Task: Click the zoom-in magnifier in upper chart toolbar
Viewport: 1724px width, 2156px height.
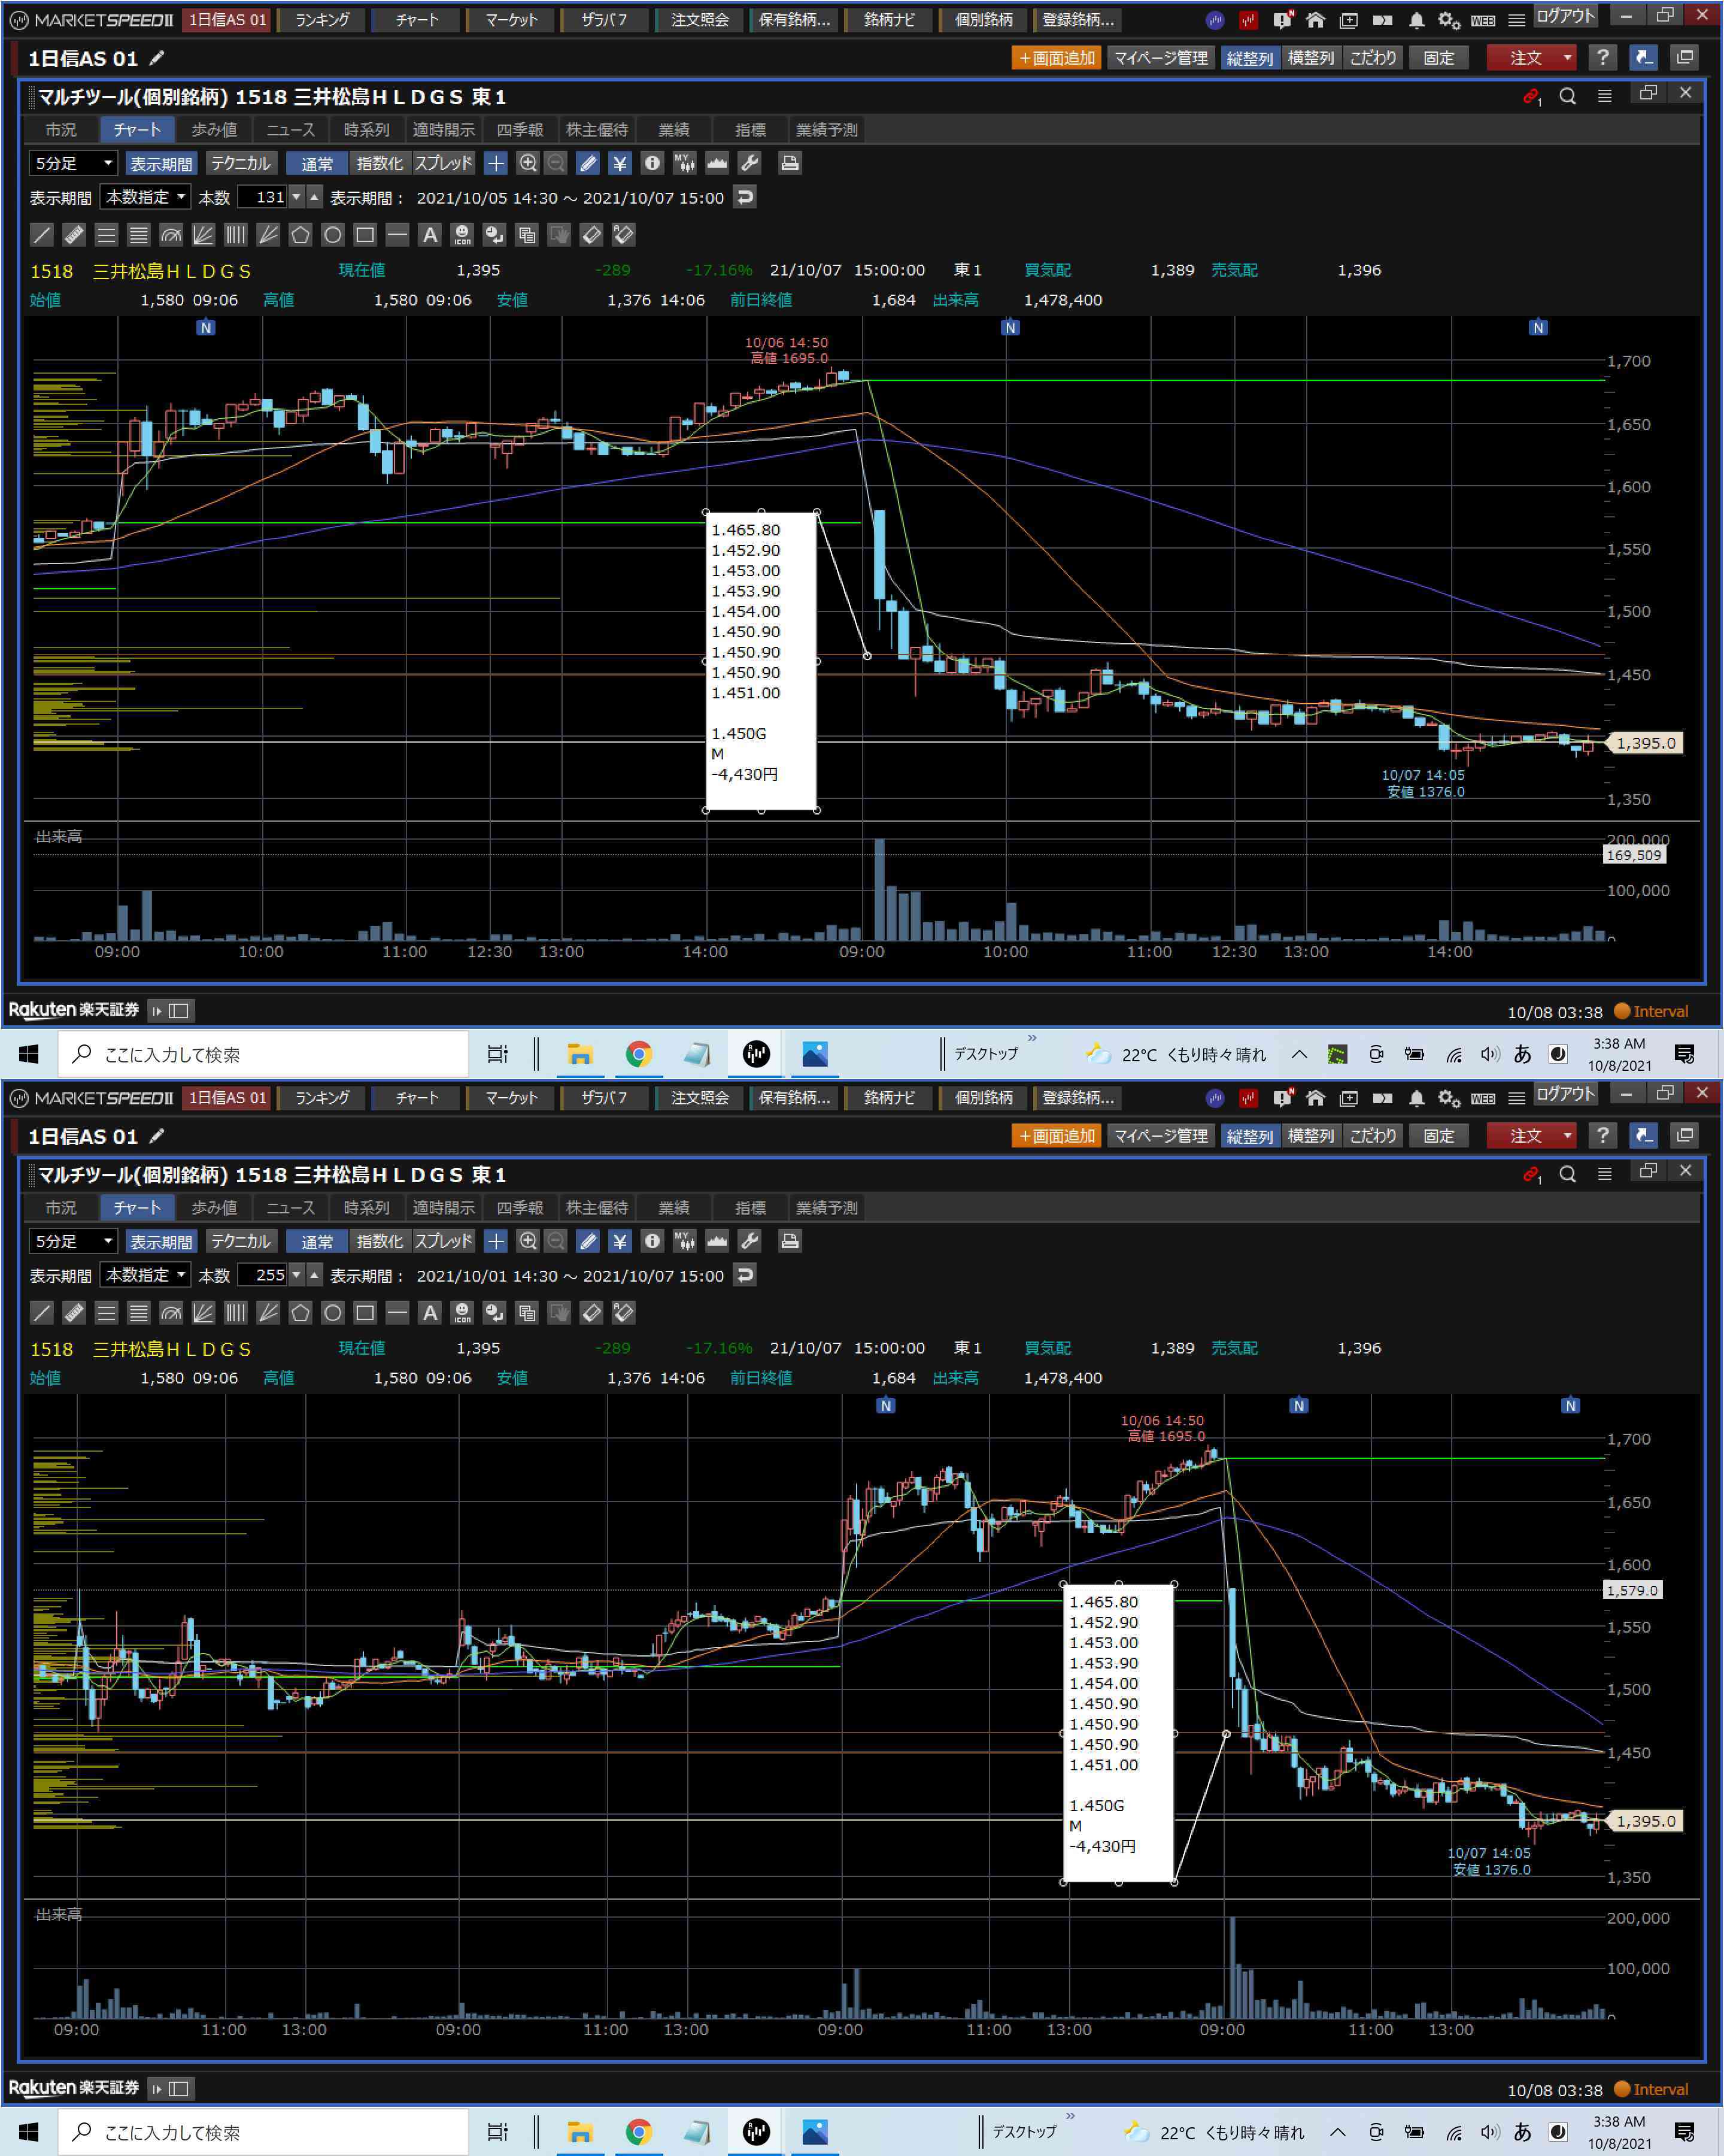Action: tap(528, 163)
